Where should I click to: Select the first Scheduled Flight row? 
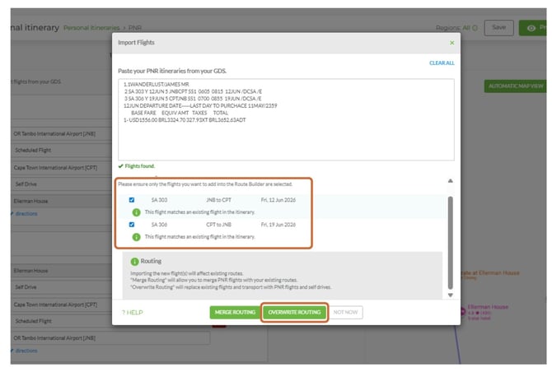[x=62, y=150]
